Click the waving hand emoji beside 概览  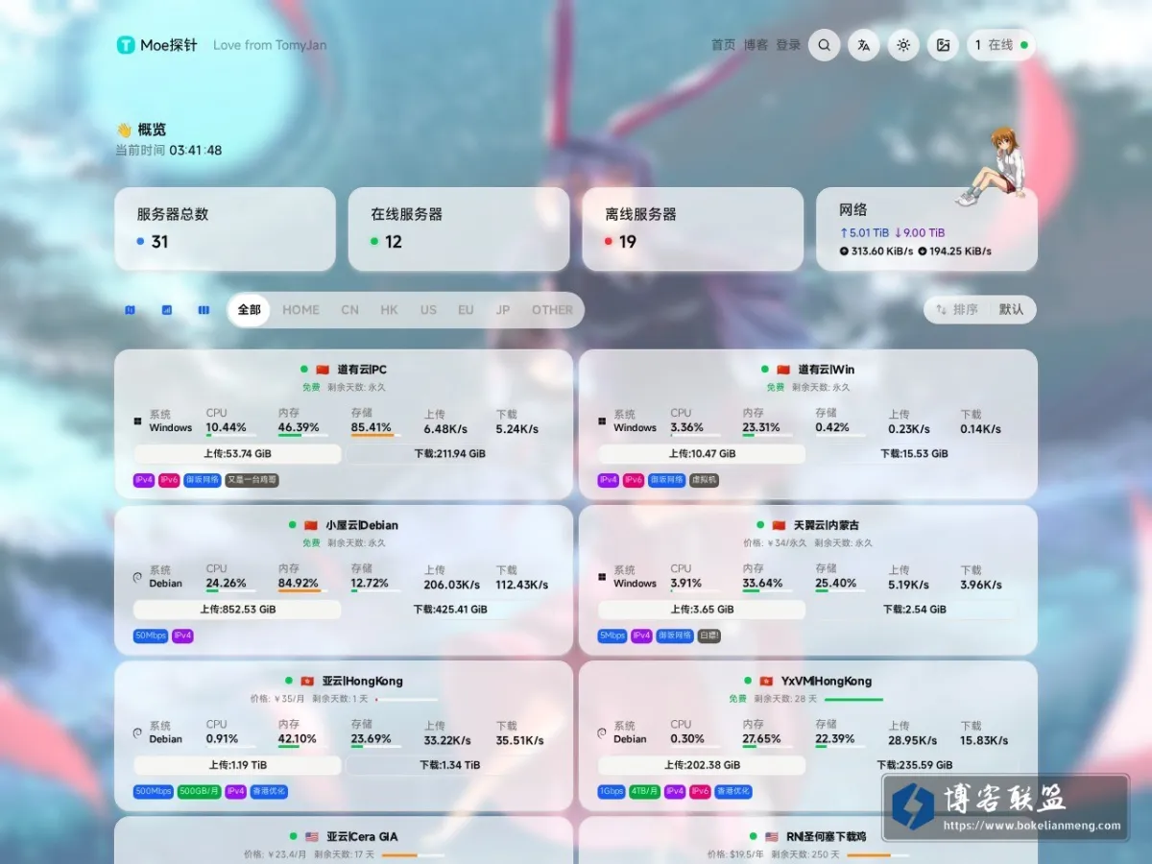click(124, 130)
